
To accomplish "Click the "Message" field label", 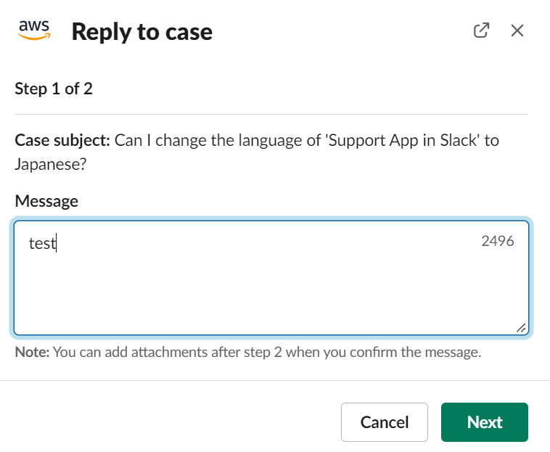I will [46, 201].
